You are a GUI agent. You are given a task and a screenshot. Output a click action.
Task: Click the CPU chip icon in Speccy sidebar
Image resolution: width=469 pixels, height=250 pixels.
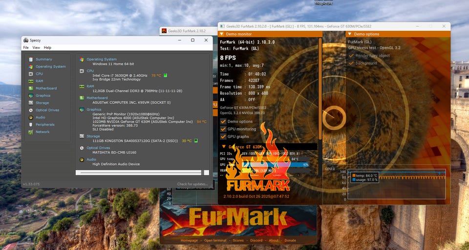[x=30, y=74]
